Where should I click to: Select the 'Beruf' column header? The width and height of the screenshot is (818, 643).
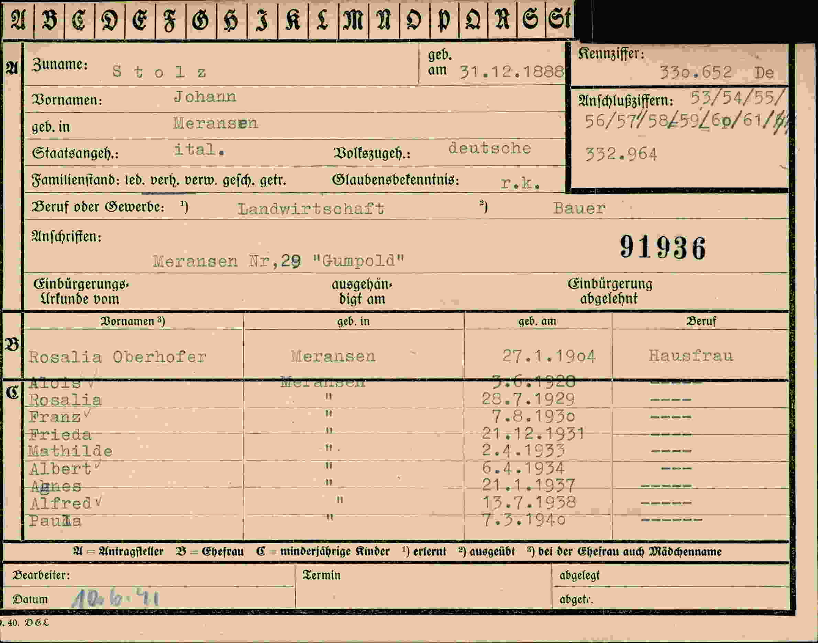click(701, 321)
